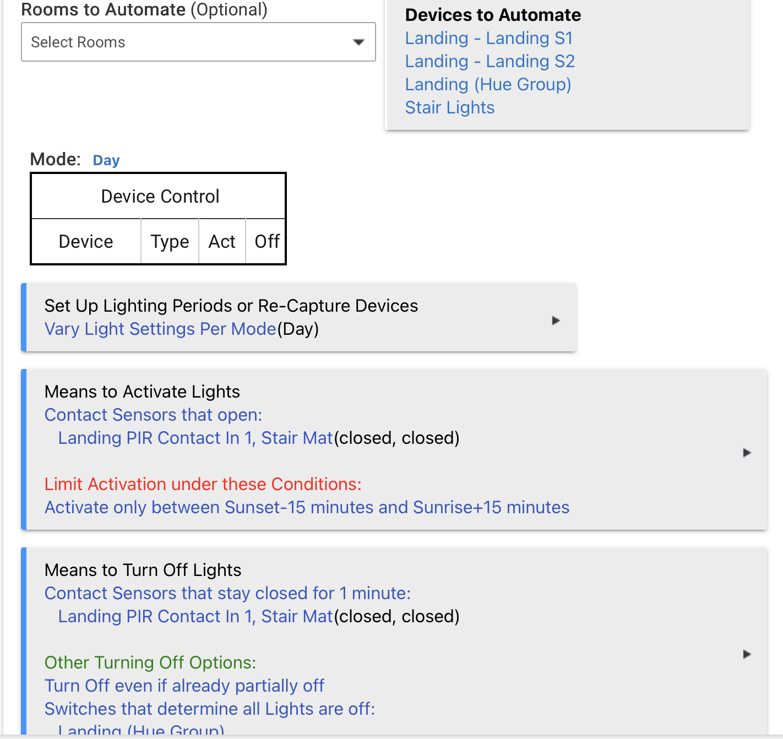This screenshot has width=783, height=739.
Task: Click the Act column header
Action: [x=222, y=241]
